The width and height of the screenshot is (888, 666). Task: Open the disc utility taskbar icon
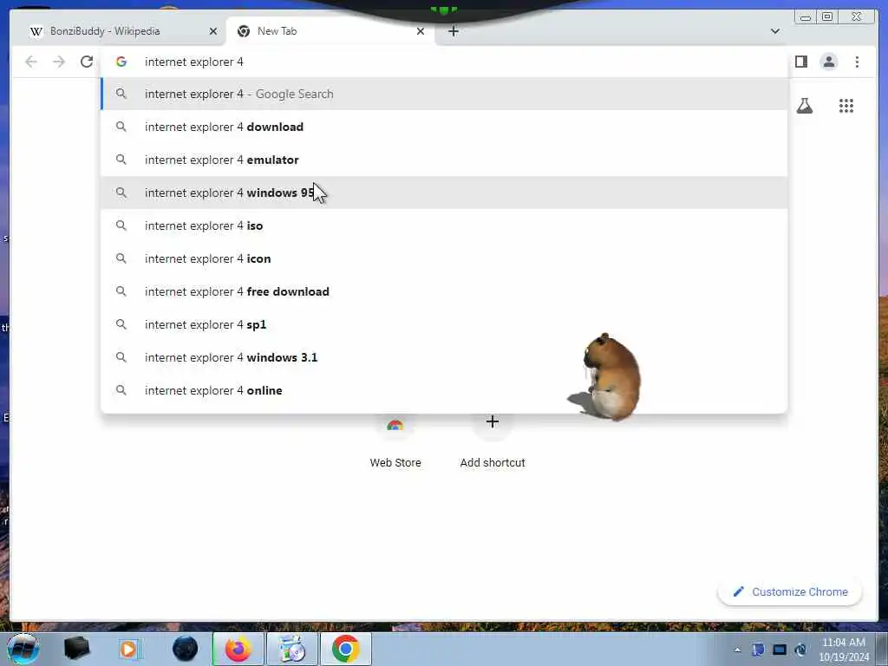291,649
